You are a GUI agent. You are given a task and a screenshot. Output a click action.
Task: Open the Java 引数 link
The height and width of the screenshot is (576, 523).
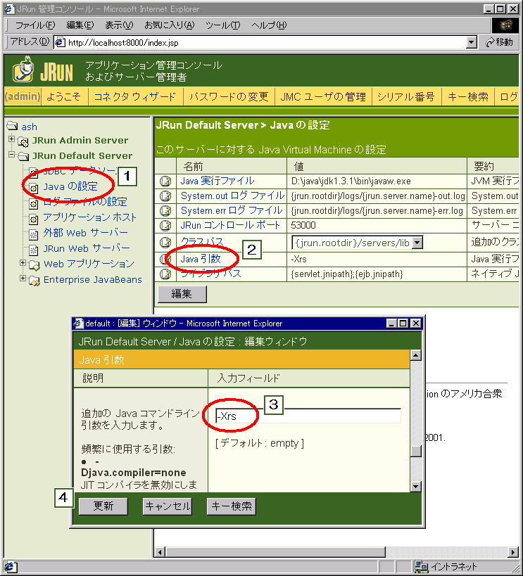pyautogui.click(x=201, y=259)
